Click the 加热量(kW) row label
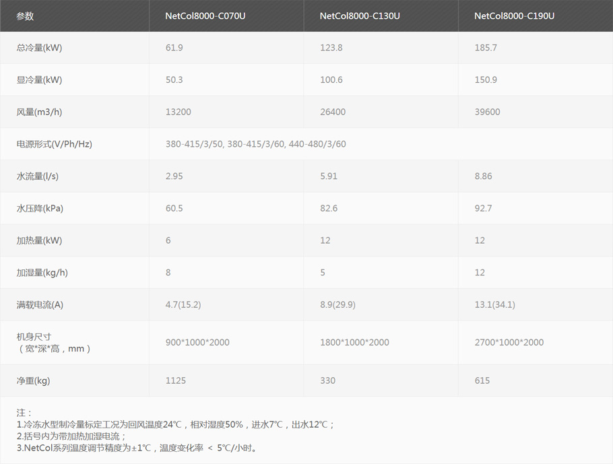Image resolution: width=613 pixels, height=464 pixels. coord(39,240)
